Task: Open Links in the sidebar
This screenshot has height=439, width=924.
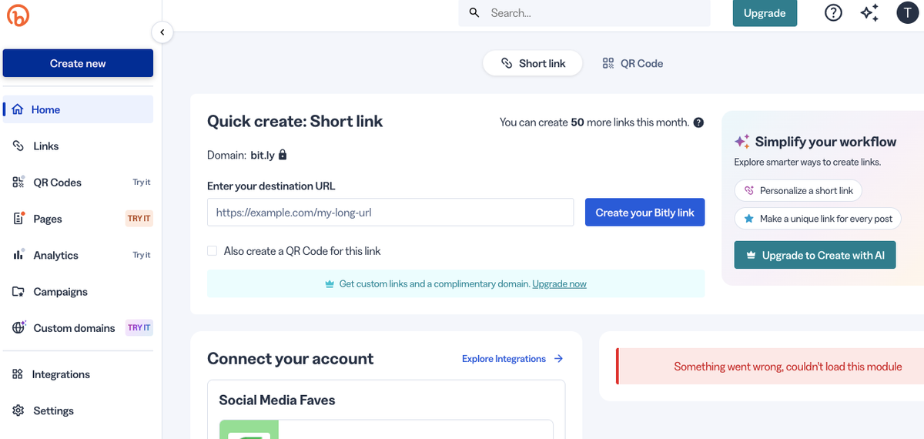Action: click(x=78, y=146)
